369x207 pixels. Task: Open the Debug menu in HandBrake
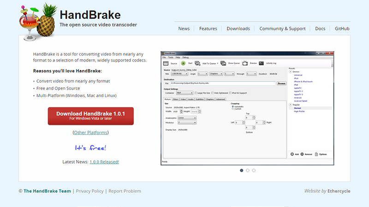[x=185, y=57]
